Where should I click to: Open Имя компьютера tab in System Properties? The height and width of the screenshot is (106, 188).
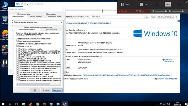[x=23, y=14]
